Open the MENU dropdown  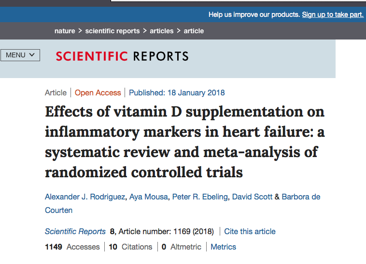20,55
